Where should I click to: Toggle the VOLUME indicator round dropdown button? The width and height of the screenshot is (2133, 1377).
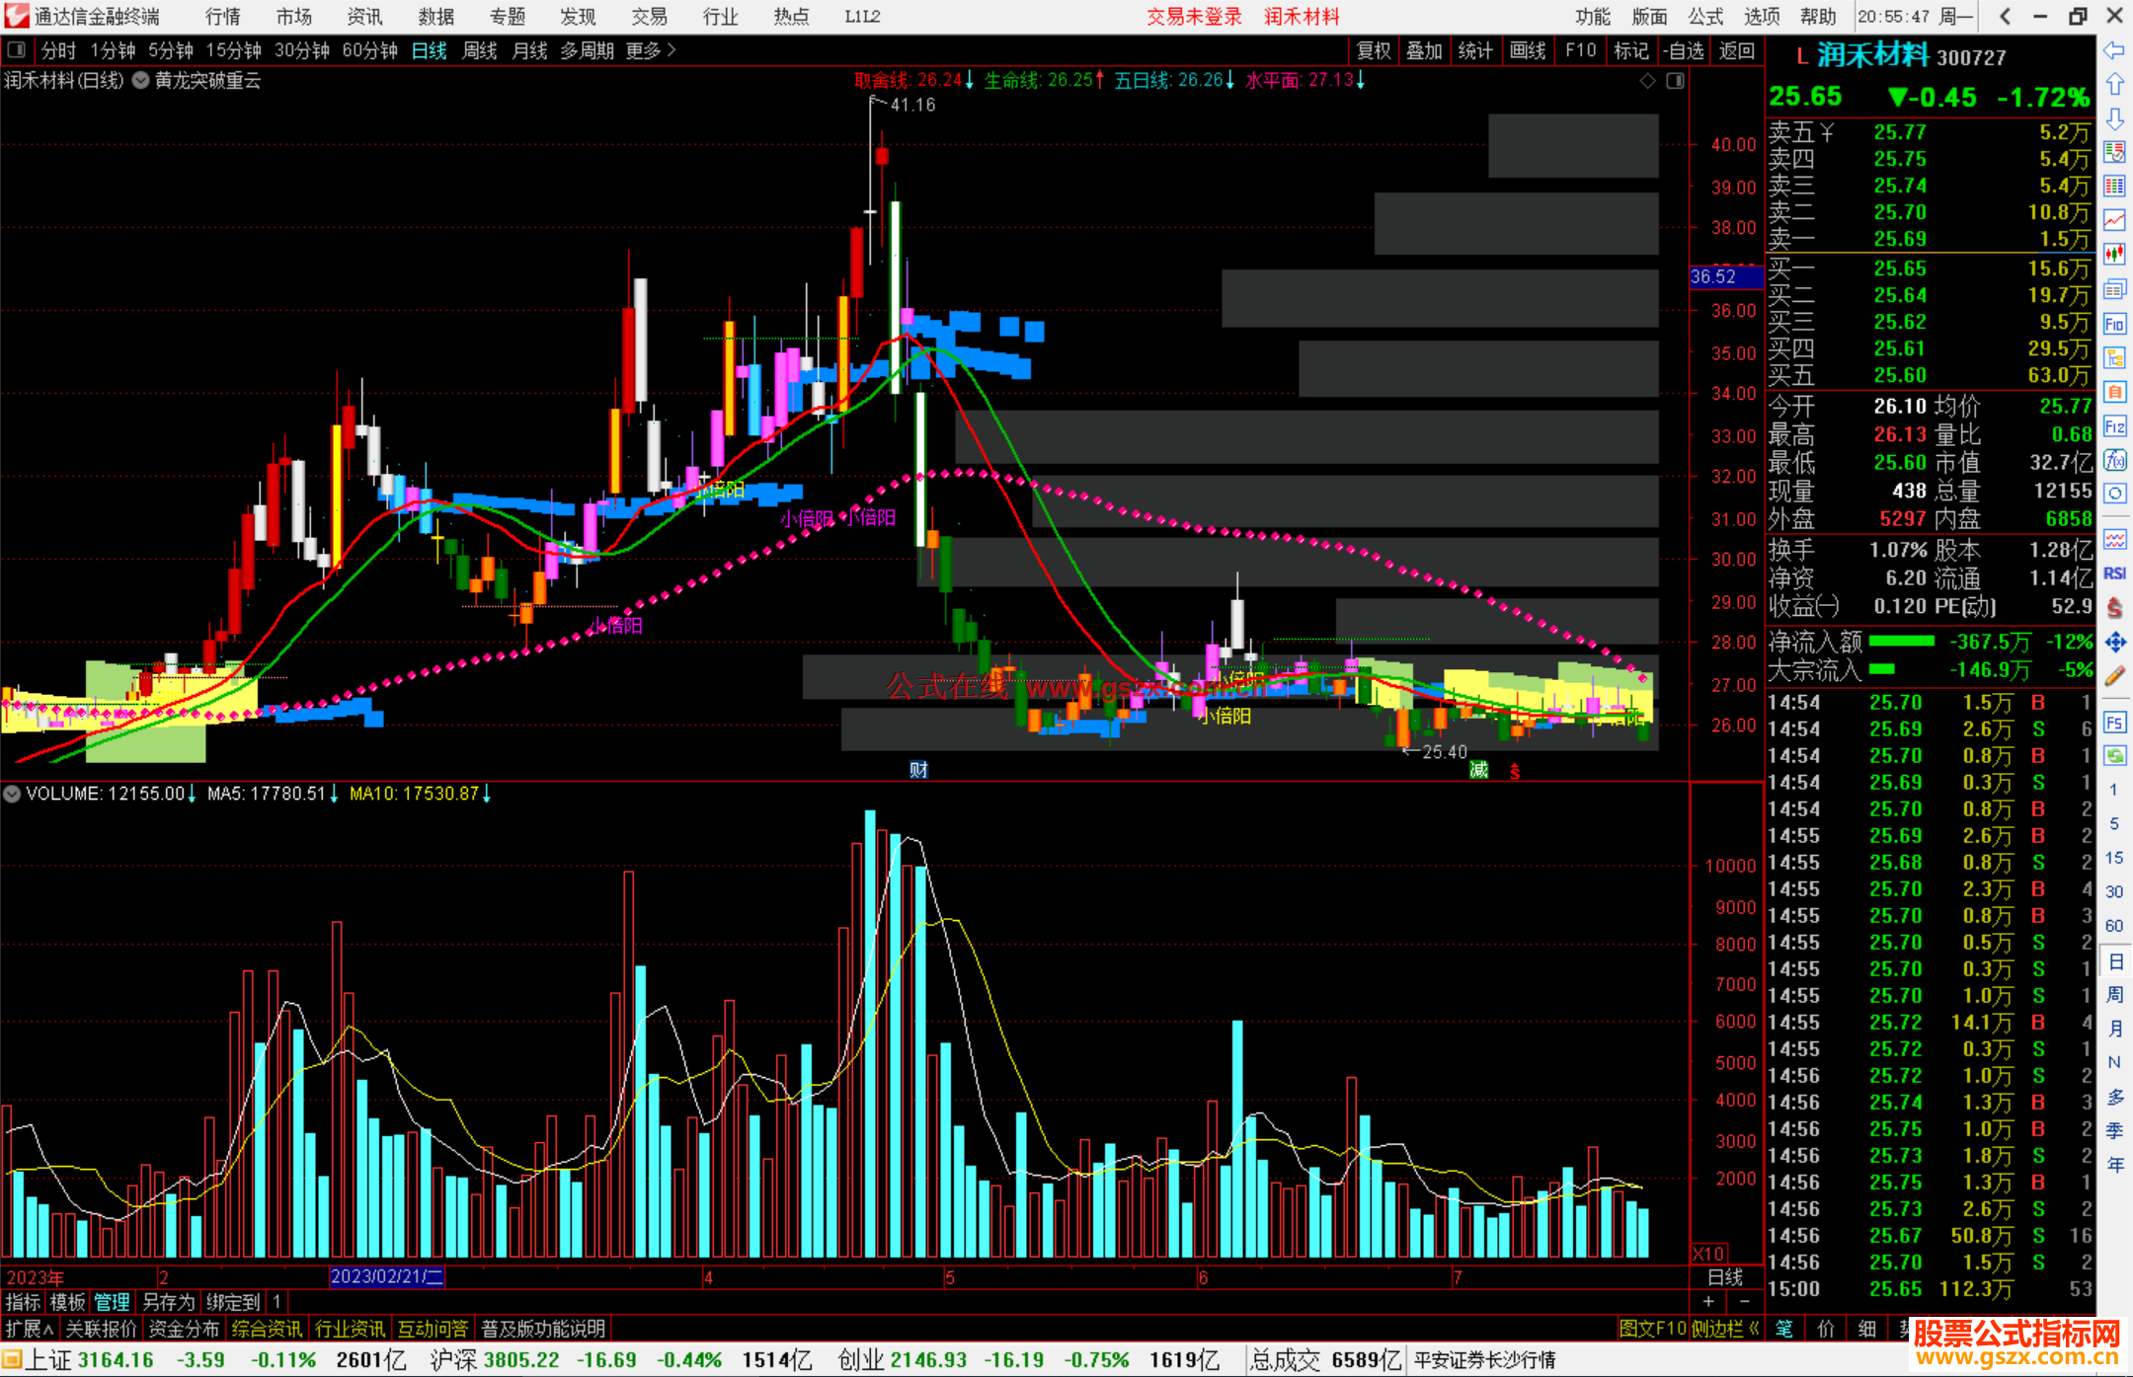coord(12,794)
